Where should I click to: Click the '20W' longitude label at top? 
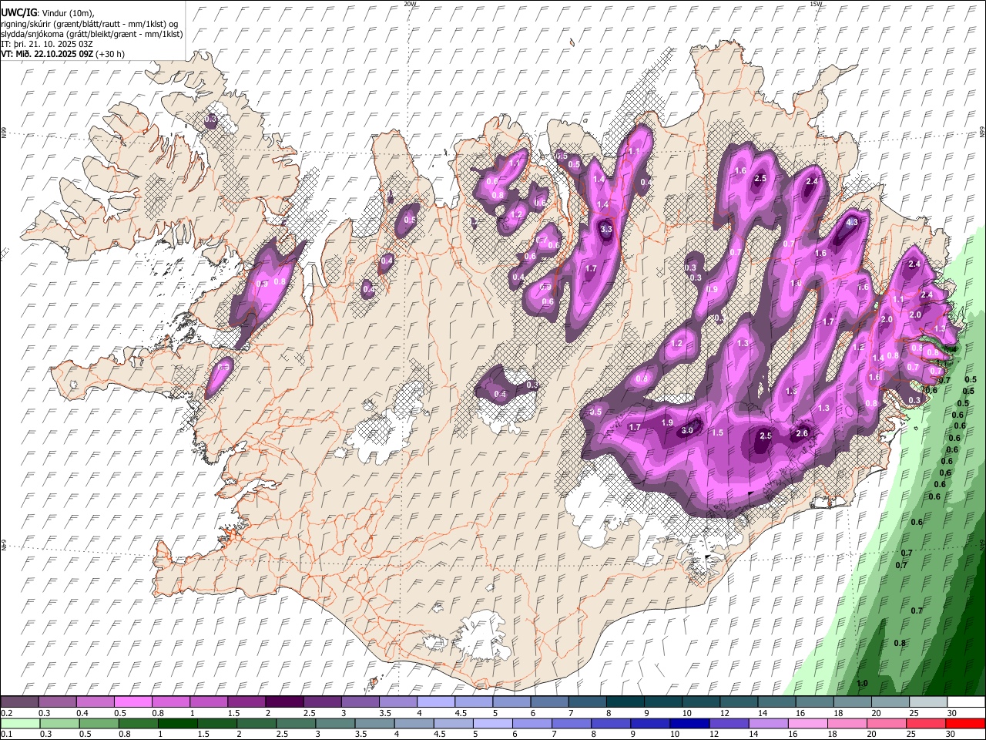click(410, 4)
